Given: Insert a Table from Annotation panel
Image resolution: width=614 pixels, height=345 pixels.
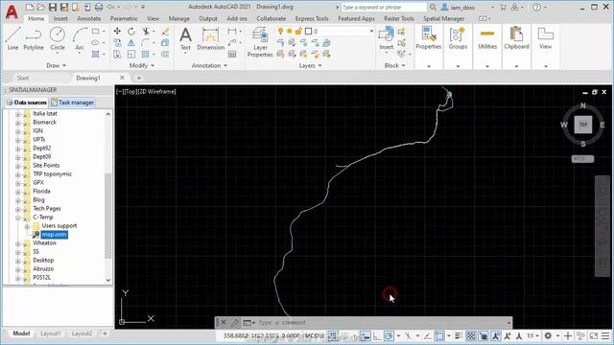Looking at the screenshot, I should point(232,54).
